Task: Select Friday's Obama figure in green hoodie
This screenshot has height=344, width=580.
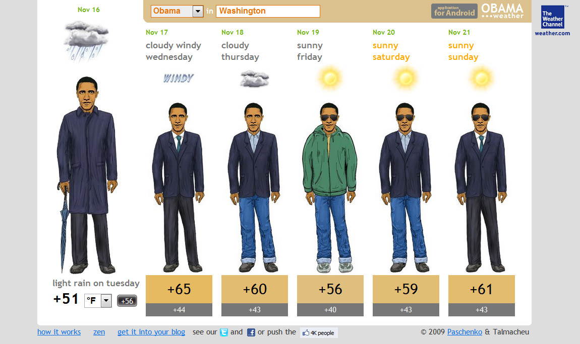Action: tap(329, 187)
